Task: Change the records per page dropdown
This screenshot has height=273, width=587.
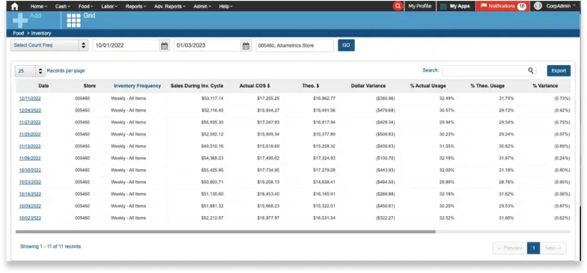Action: coord(30,70)
